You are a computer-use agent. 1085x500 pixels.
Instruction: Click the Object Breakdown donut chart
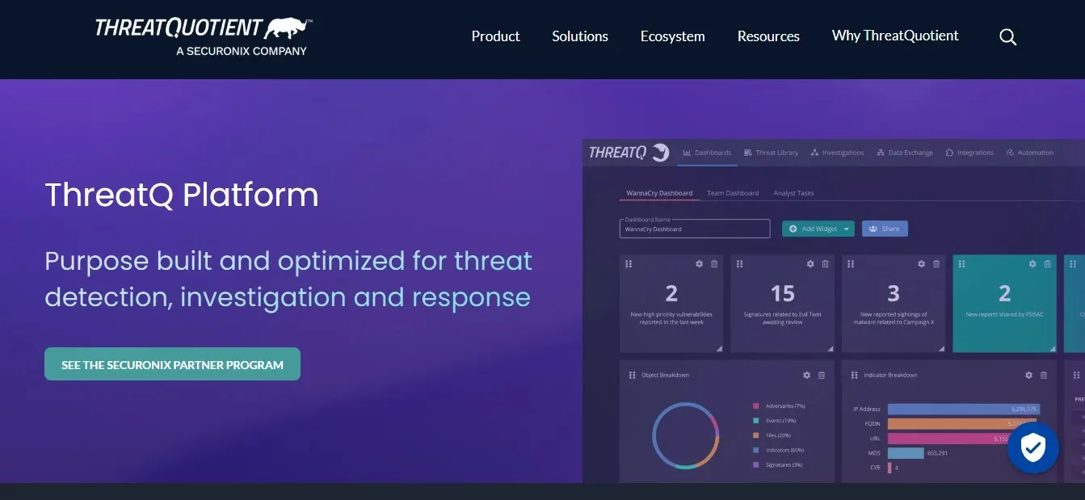[685, 435]
